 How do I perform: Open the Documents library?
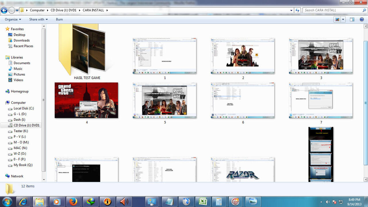click(19, 63)
